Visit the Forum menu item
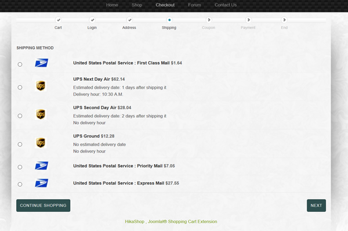348x231 pixels. (x=194, y=5)
